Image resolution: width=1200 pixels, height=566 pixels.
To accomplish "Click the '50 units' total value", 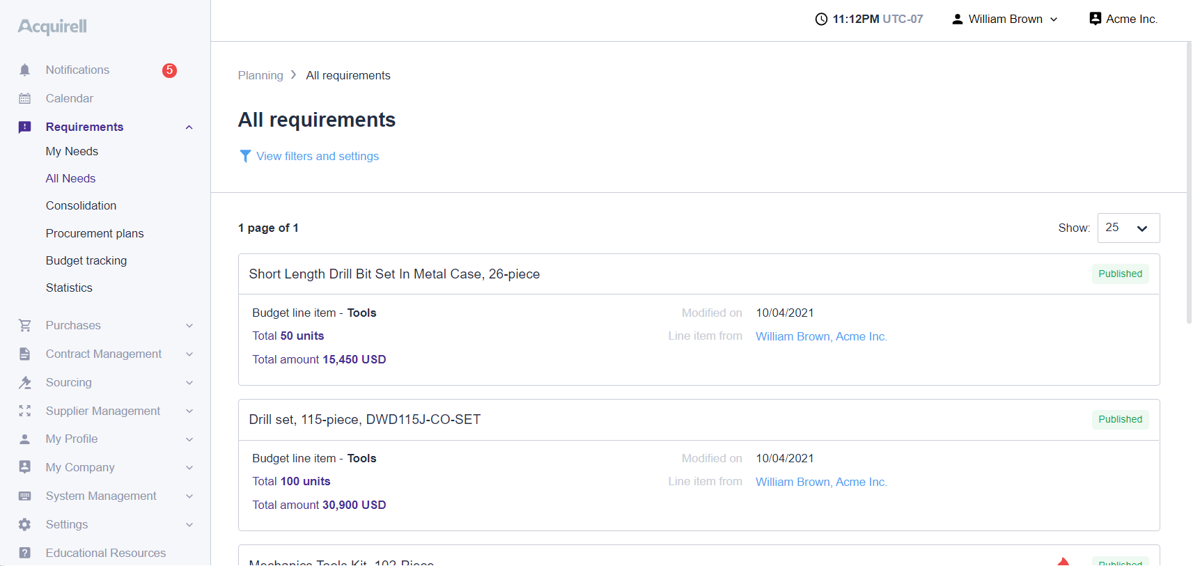I will (302, 336).
